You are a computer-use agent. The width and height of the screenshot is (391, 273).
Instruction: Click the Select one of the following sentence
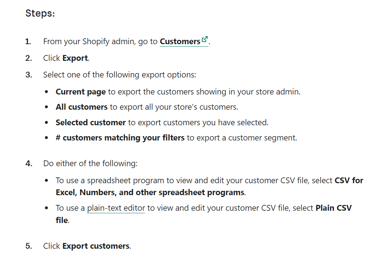pyautogui.click(x=119, y=75)
